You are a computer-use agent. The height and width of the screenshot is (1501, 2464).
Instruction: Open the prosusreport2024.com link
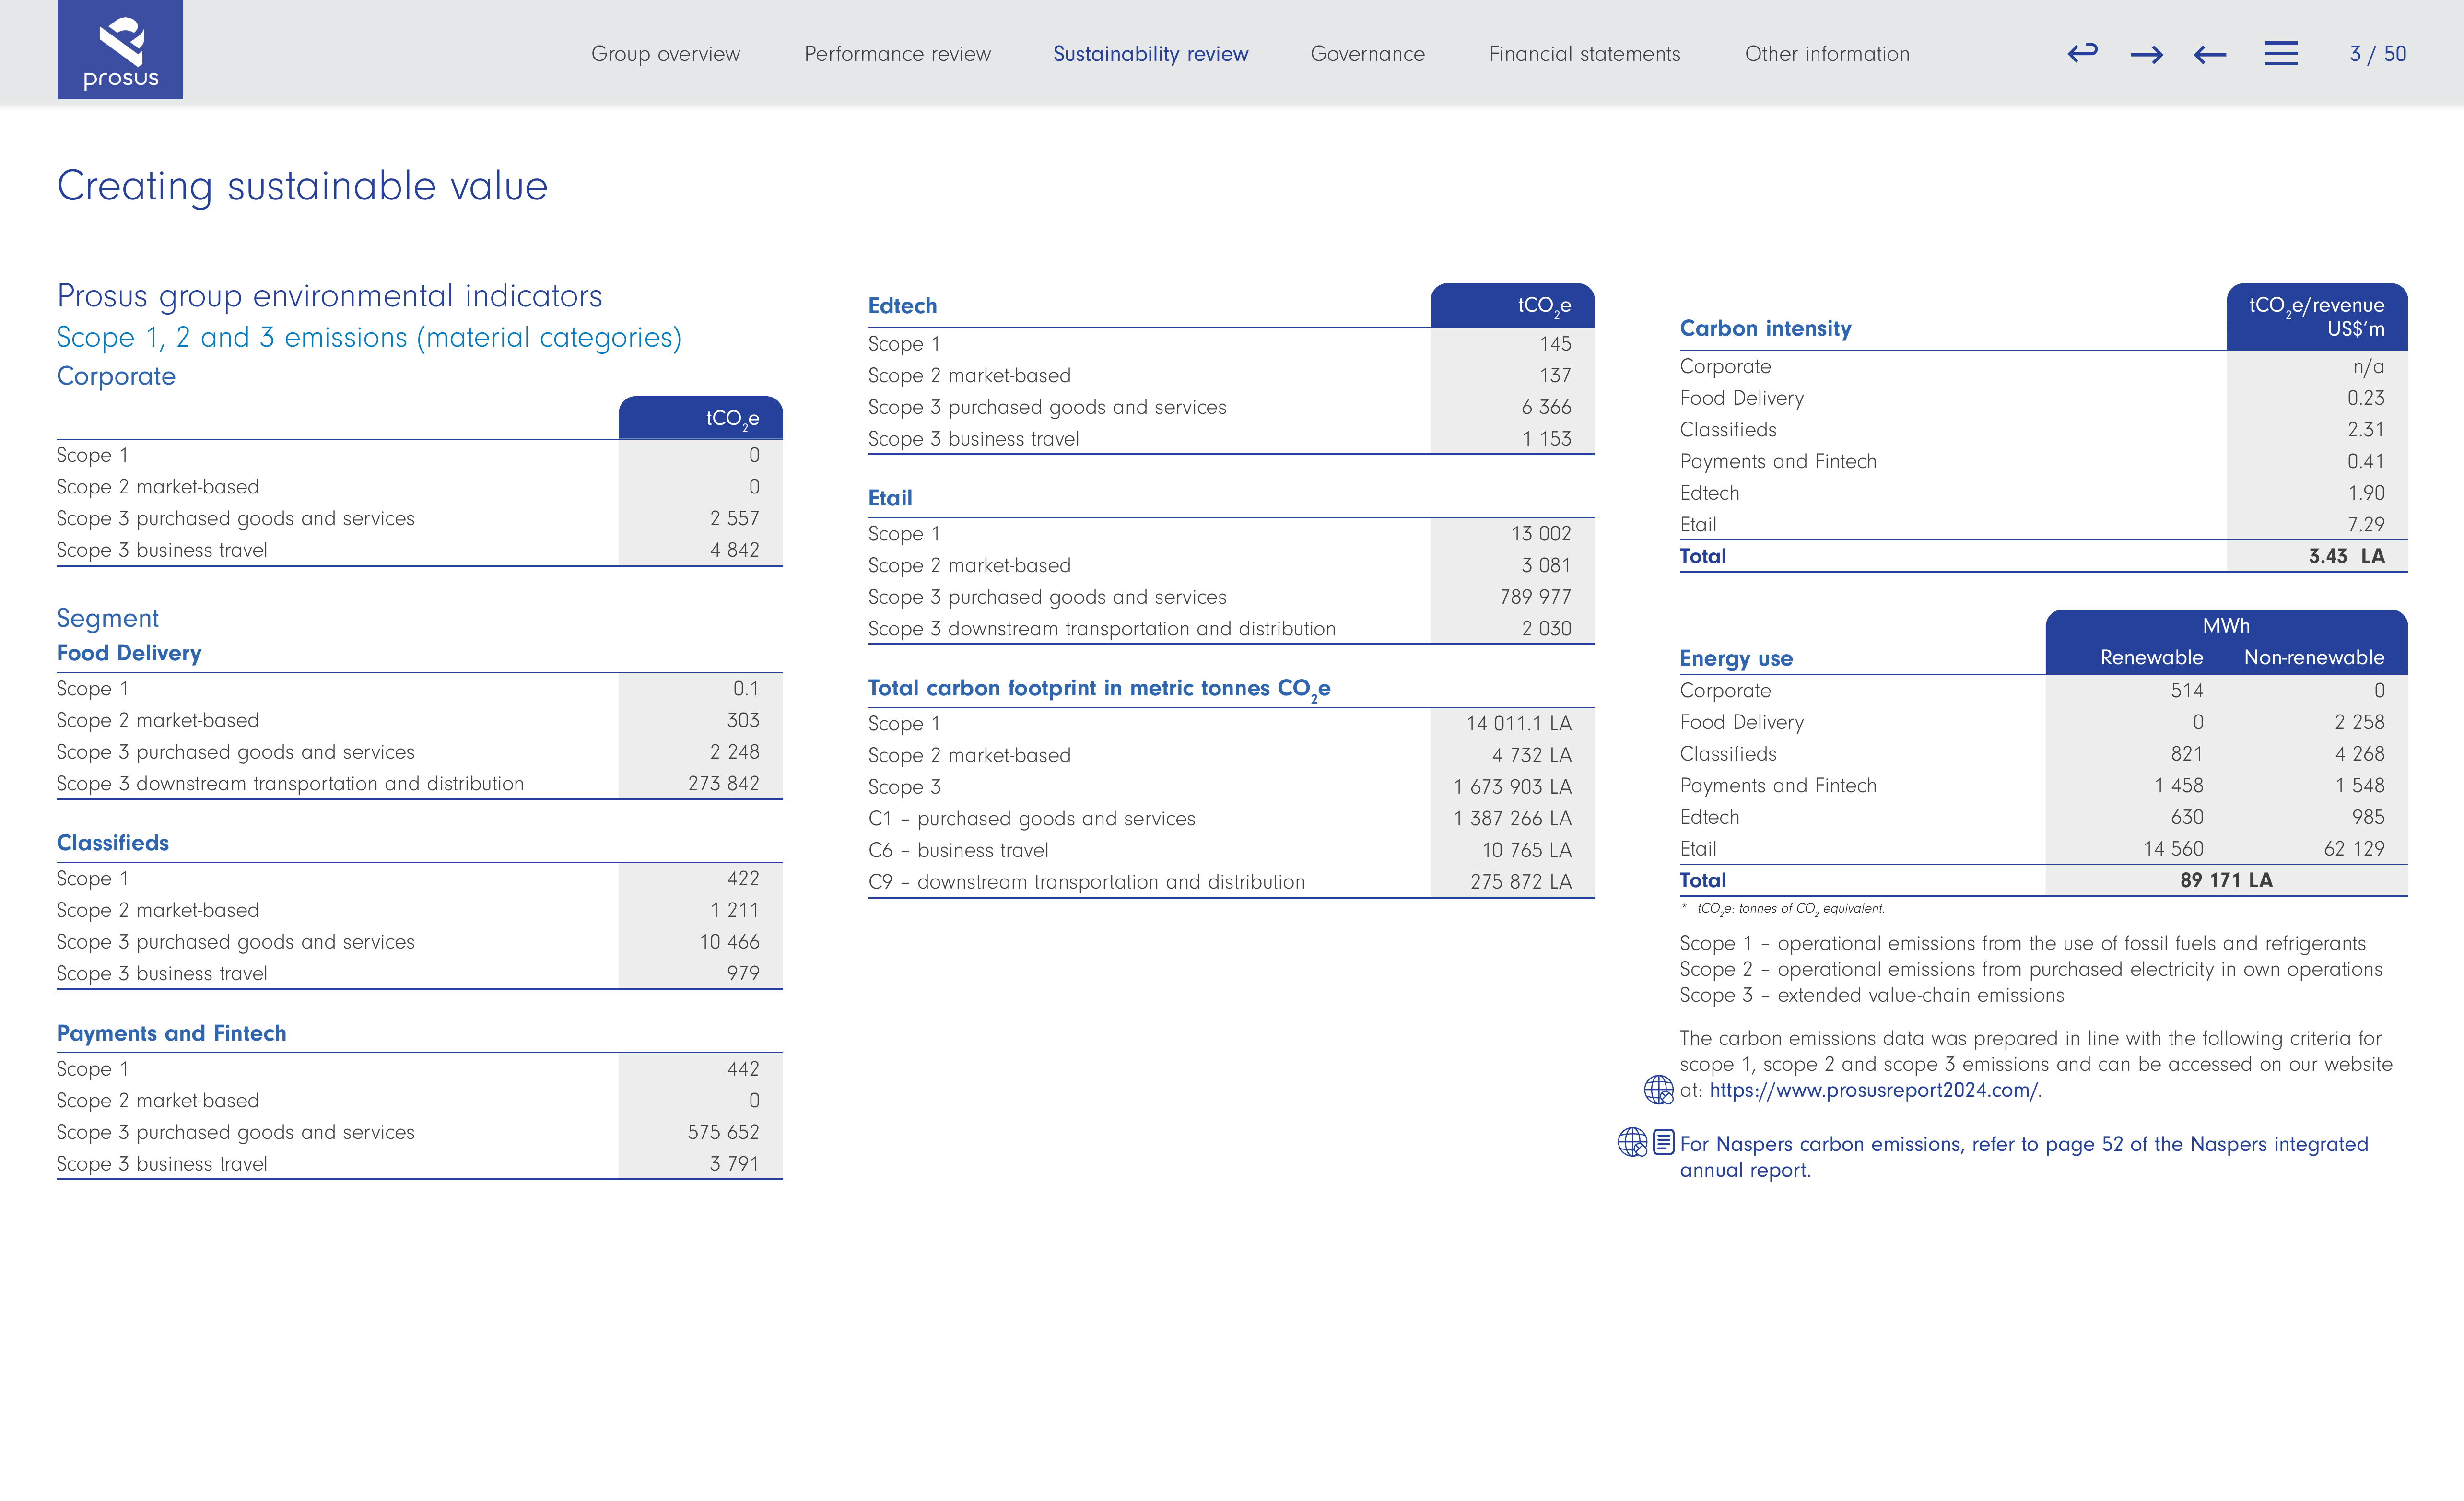click(x=1875, y=1090)
